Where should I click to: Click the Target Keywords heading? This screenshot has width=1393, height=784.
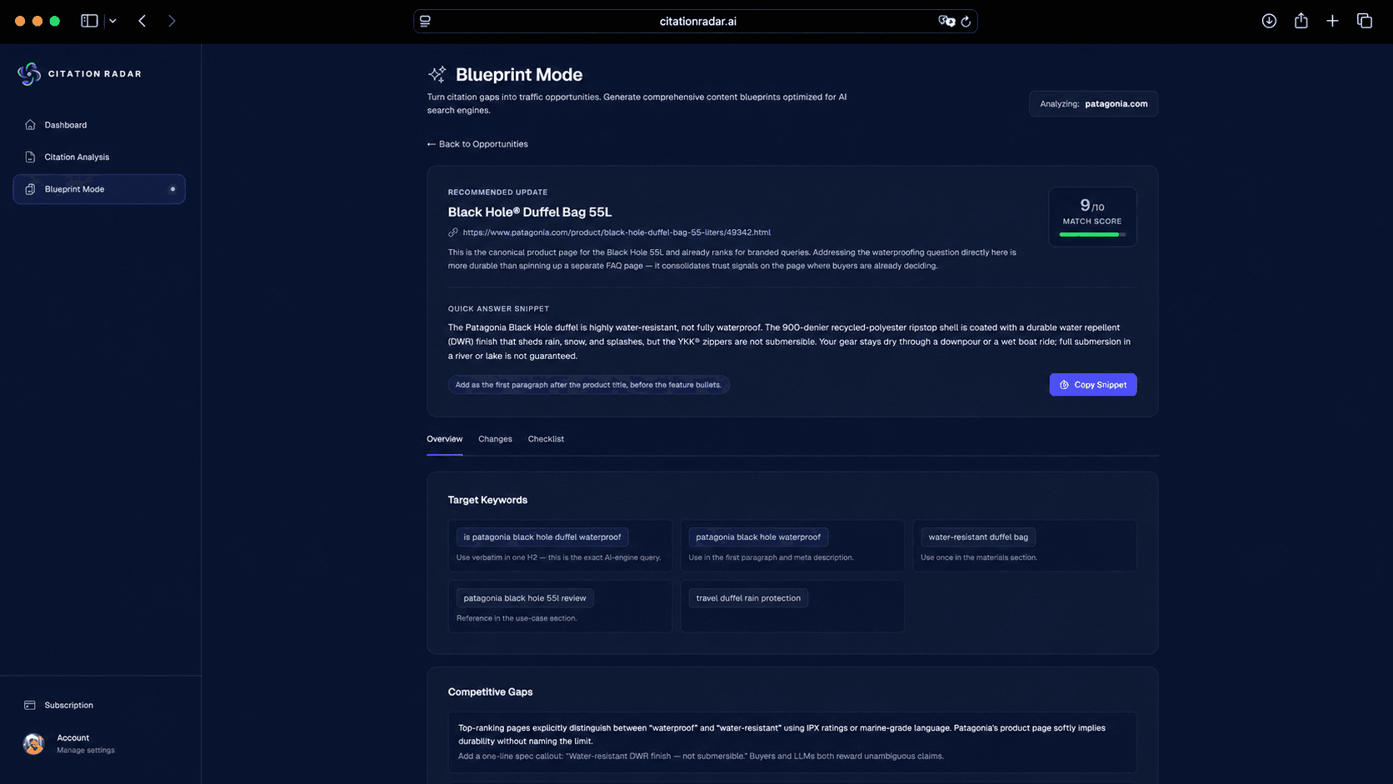click(x=487, y=500)
